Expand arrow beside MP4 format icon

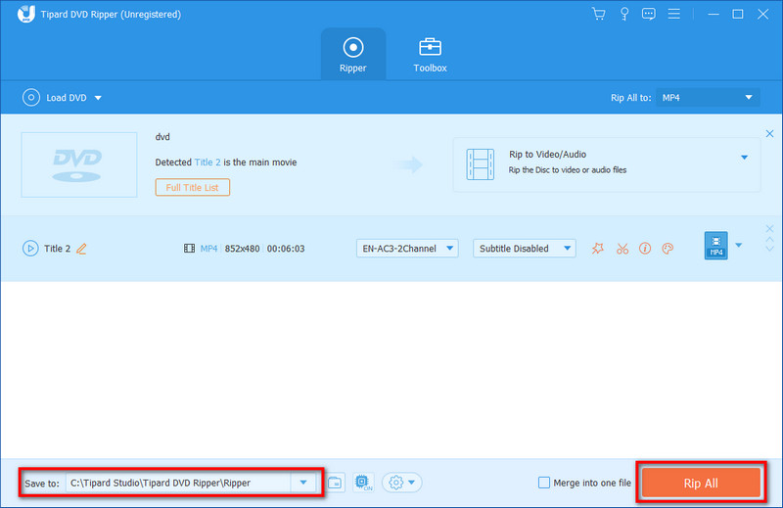[x=739, y=246]
